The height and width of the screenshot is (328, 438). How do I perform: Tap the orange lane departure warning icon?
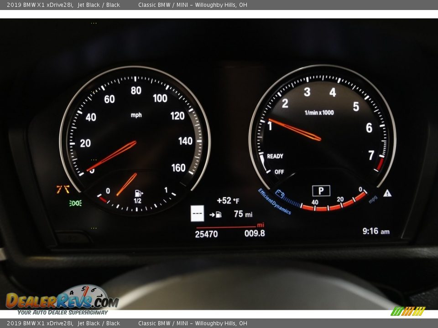[63, 190]
